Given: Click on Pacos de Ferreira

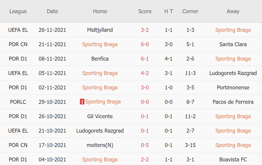Looking at the screenshot, I should (233, 102).
